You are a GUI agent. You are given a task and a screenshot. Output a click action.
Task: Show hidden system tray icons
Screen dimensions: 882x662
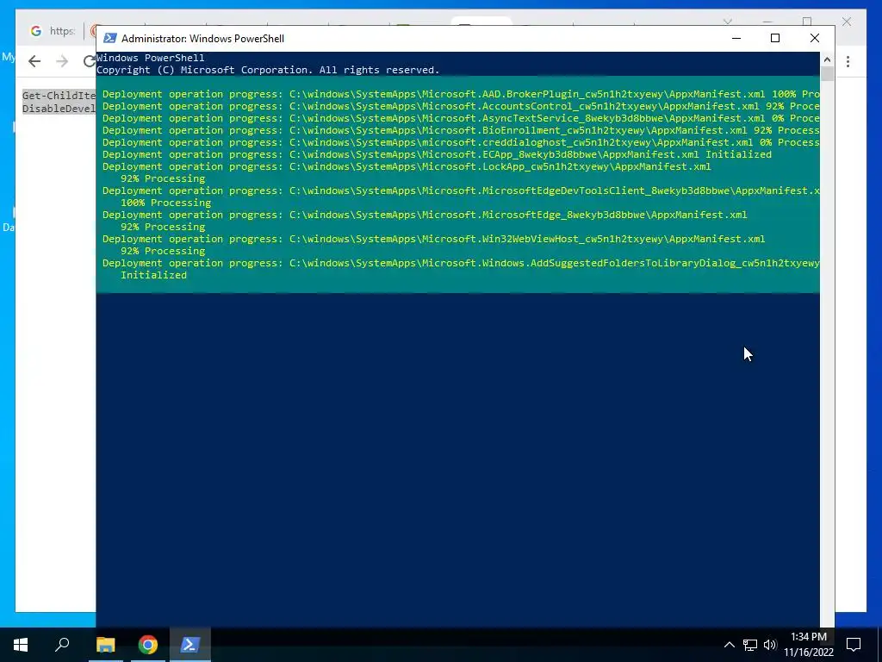coord(729,645)
